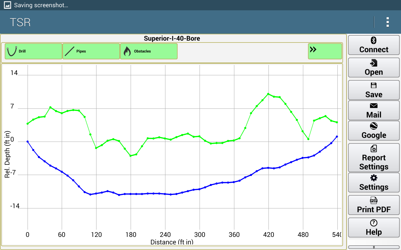Open the Help question mark icon
The image size is (401, 250).
(373, 223)
